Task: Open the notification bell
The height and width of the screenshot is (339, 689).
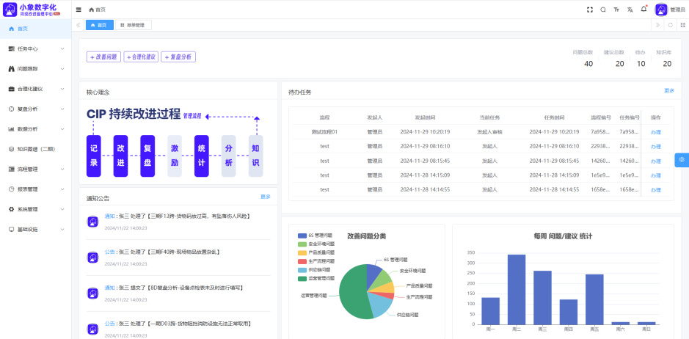Action: (644, 10)
